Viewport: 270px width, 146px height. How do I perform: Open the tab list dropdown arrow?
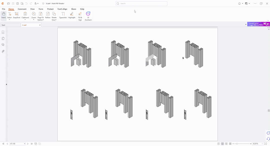[x=246, y=25]
